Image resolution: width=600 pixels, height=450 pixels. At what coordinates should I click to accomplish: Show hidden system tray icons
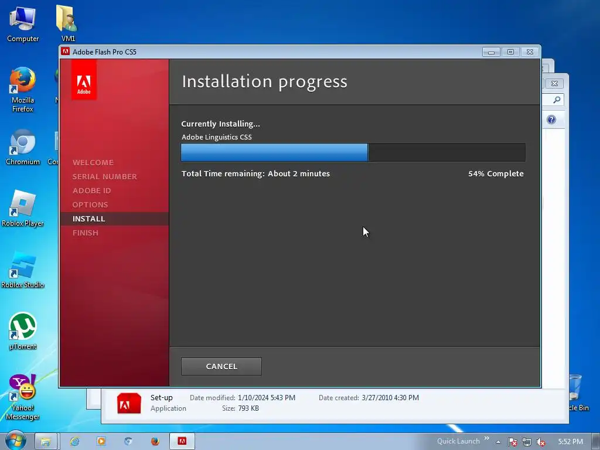pyautogui.click(x=498, y=442)
